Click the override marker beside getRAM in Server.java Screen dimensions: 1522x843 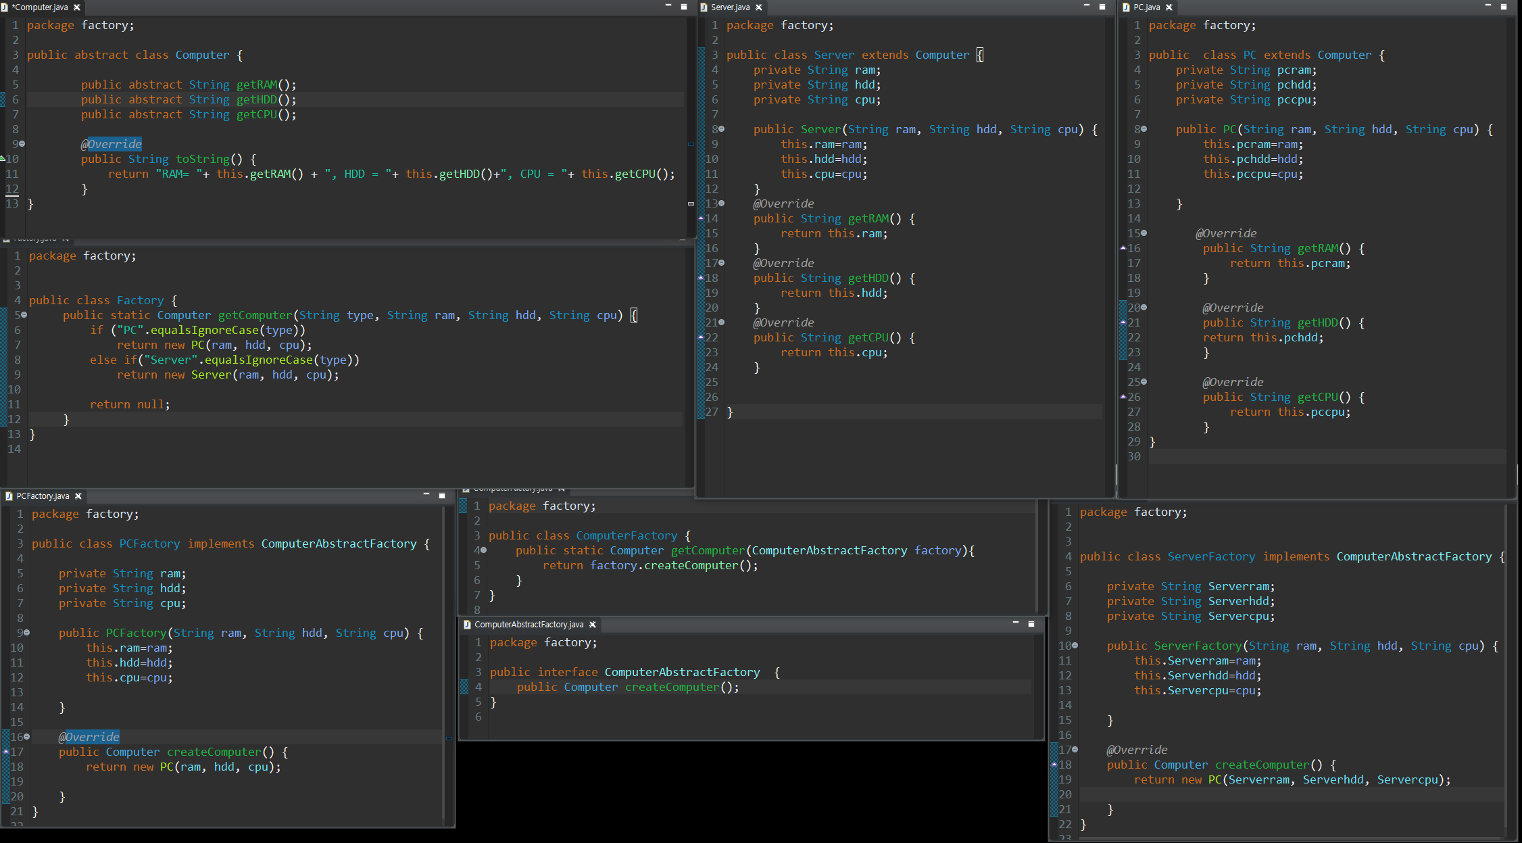coord(701,218)
